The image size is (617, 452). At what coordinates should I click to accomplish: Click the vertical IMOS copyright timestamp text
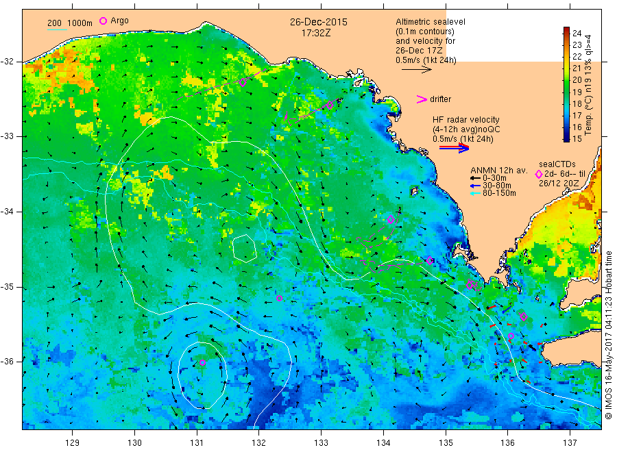[x=608, y=335]
